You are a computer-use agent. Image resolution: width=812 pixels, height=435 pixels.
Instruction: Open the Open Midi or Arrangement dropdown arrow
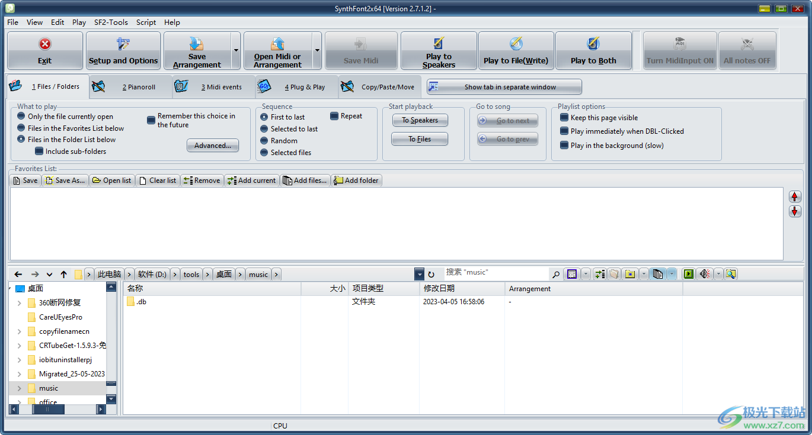coord(317,51)
